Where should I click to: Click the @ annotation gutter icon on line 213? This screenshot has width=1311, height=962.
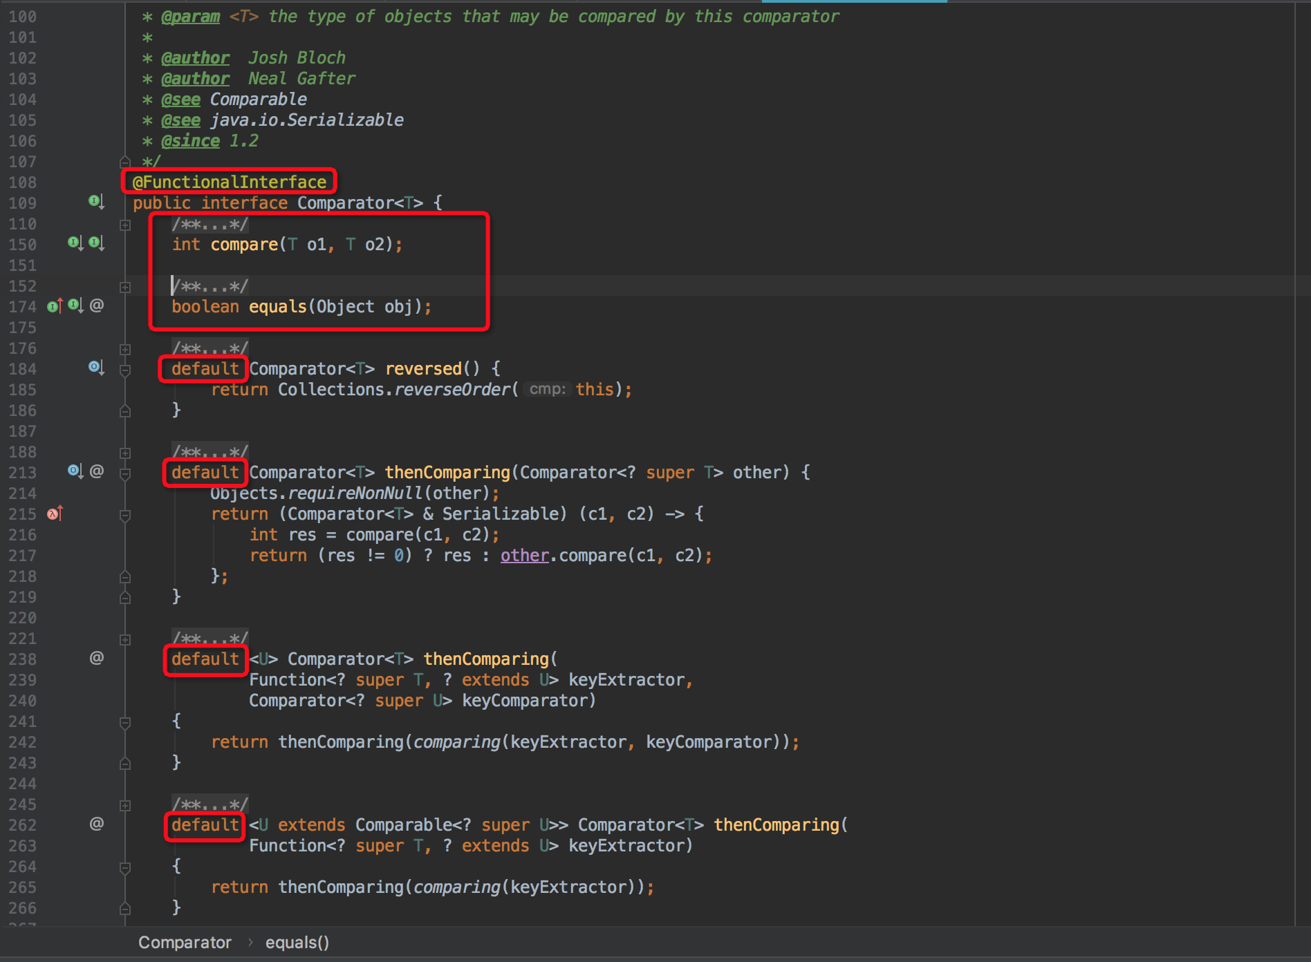click(97, 471)
